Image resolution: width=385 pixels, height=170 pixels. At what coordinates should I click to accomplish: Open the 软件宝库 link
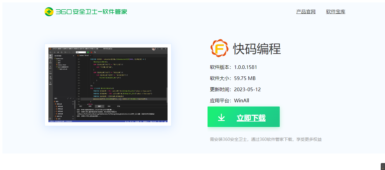(x=336, y=12)
